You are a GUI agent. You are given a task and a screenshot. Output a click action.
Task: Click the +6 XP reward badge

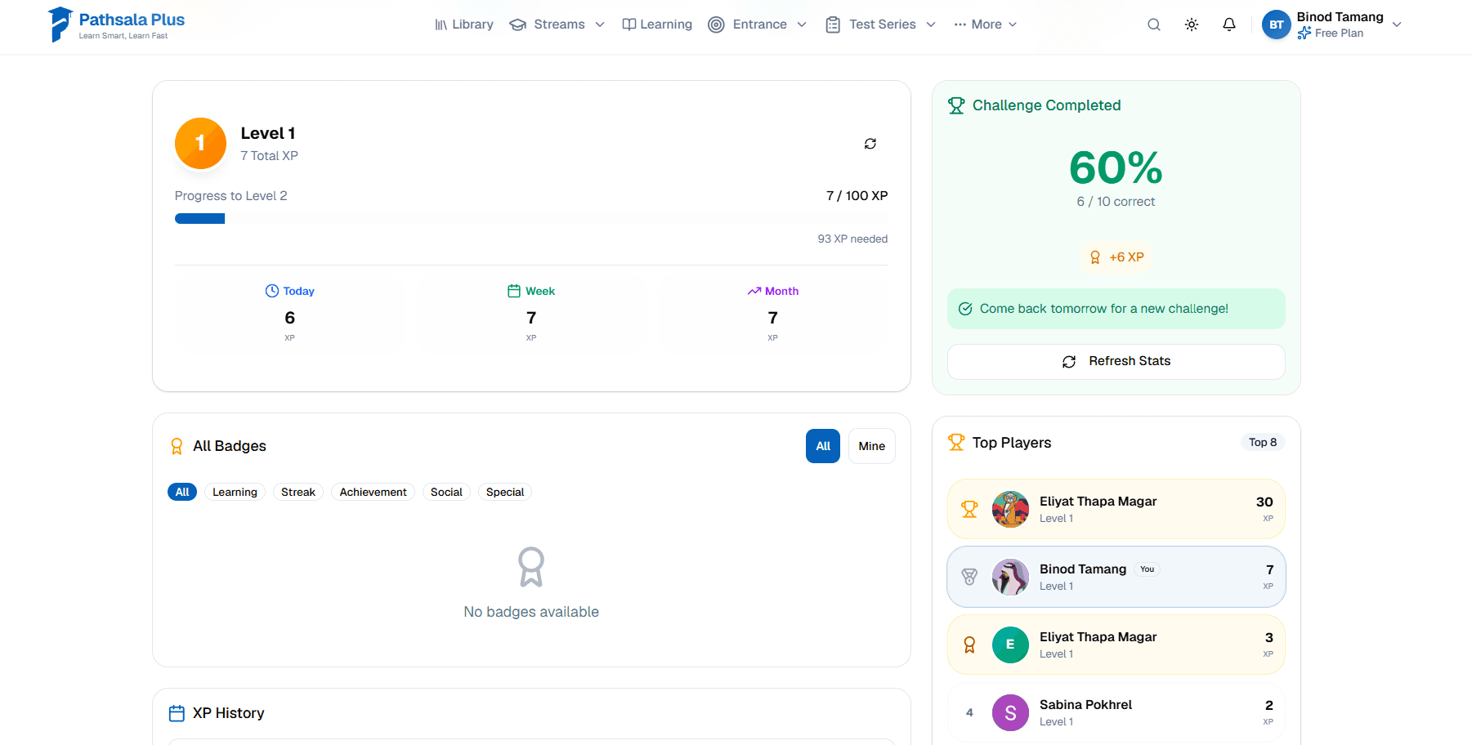click(1116, 257)
